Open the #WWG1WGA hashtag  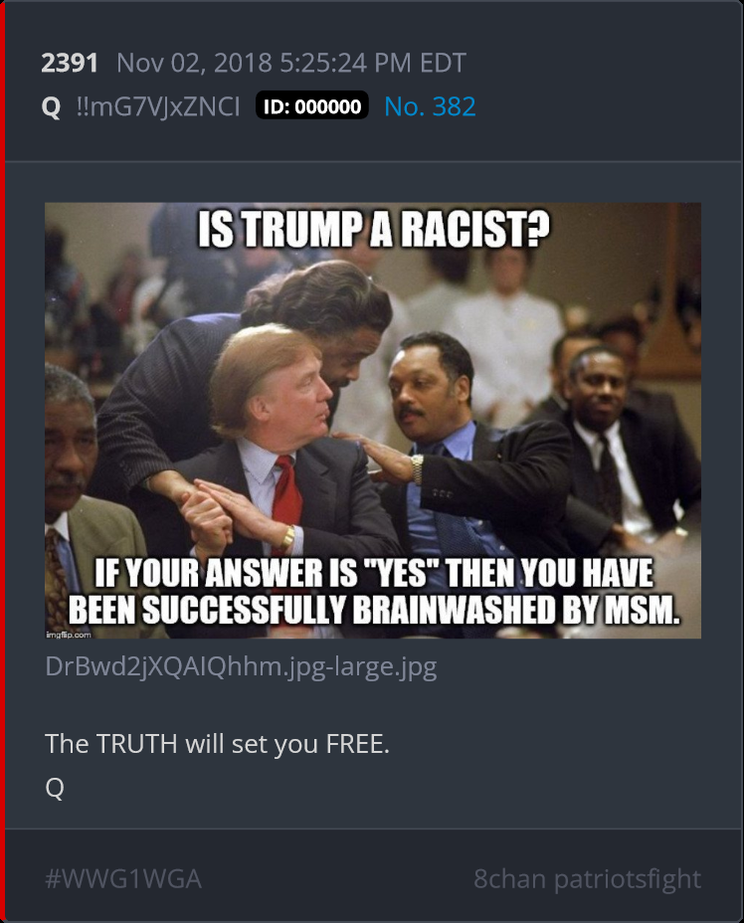pos(123,879)
